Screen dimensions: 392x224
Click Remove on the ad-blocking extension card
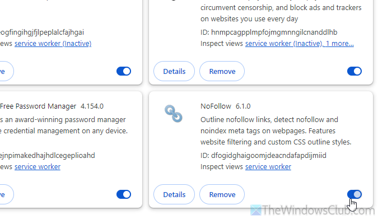coord(222,71)
